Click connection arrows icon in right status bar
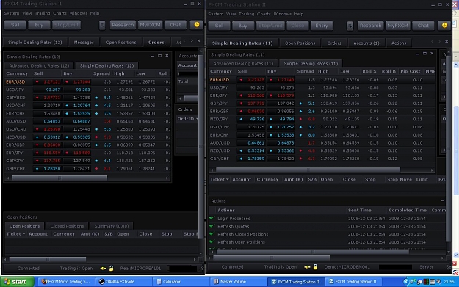Image resolution: width=459 pixels, height=287 pixels. (x=307, y=267)
